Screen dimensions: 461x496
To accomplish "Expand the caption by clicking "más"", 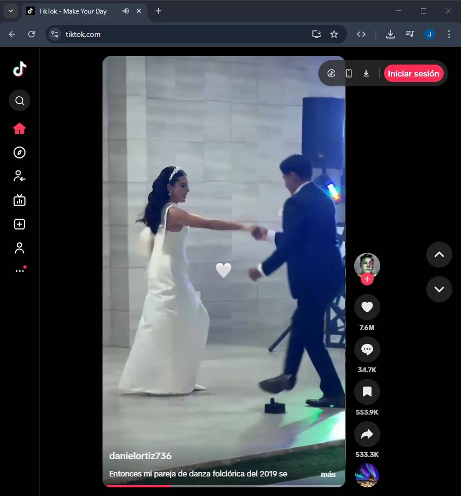I will coord(328,474).
